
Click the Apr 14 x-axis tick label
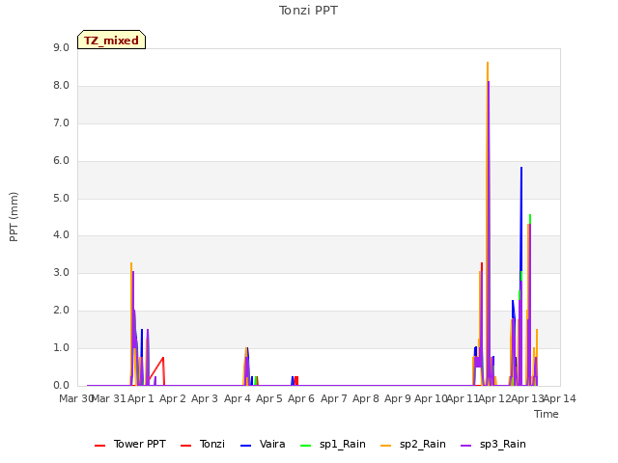tap(560, 398)
